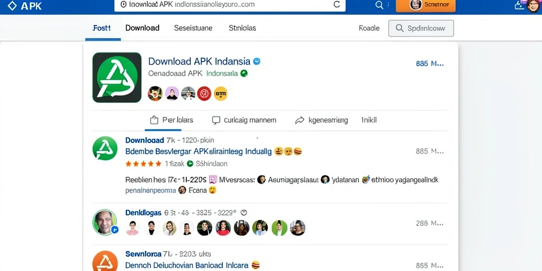542x271 pixels.
Task: Open the Download tab
Action: click(x=142, y=28)
